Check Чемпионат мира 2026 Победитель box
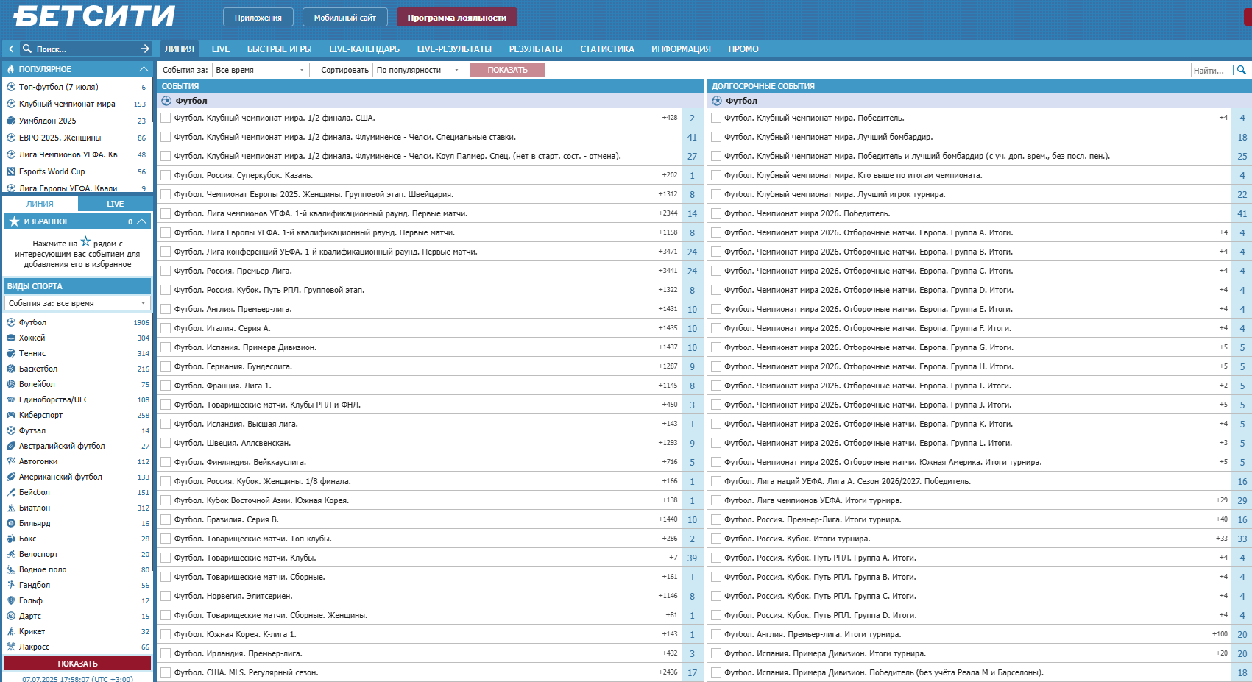 coord(716,213)
